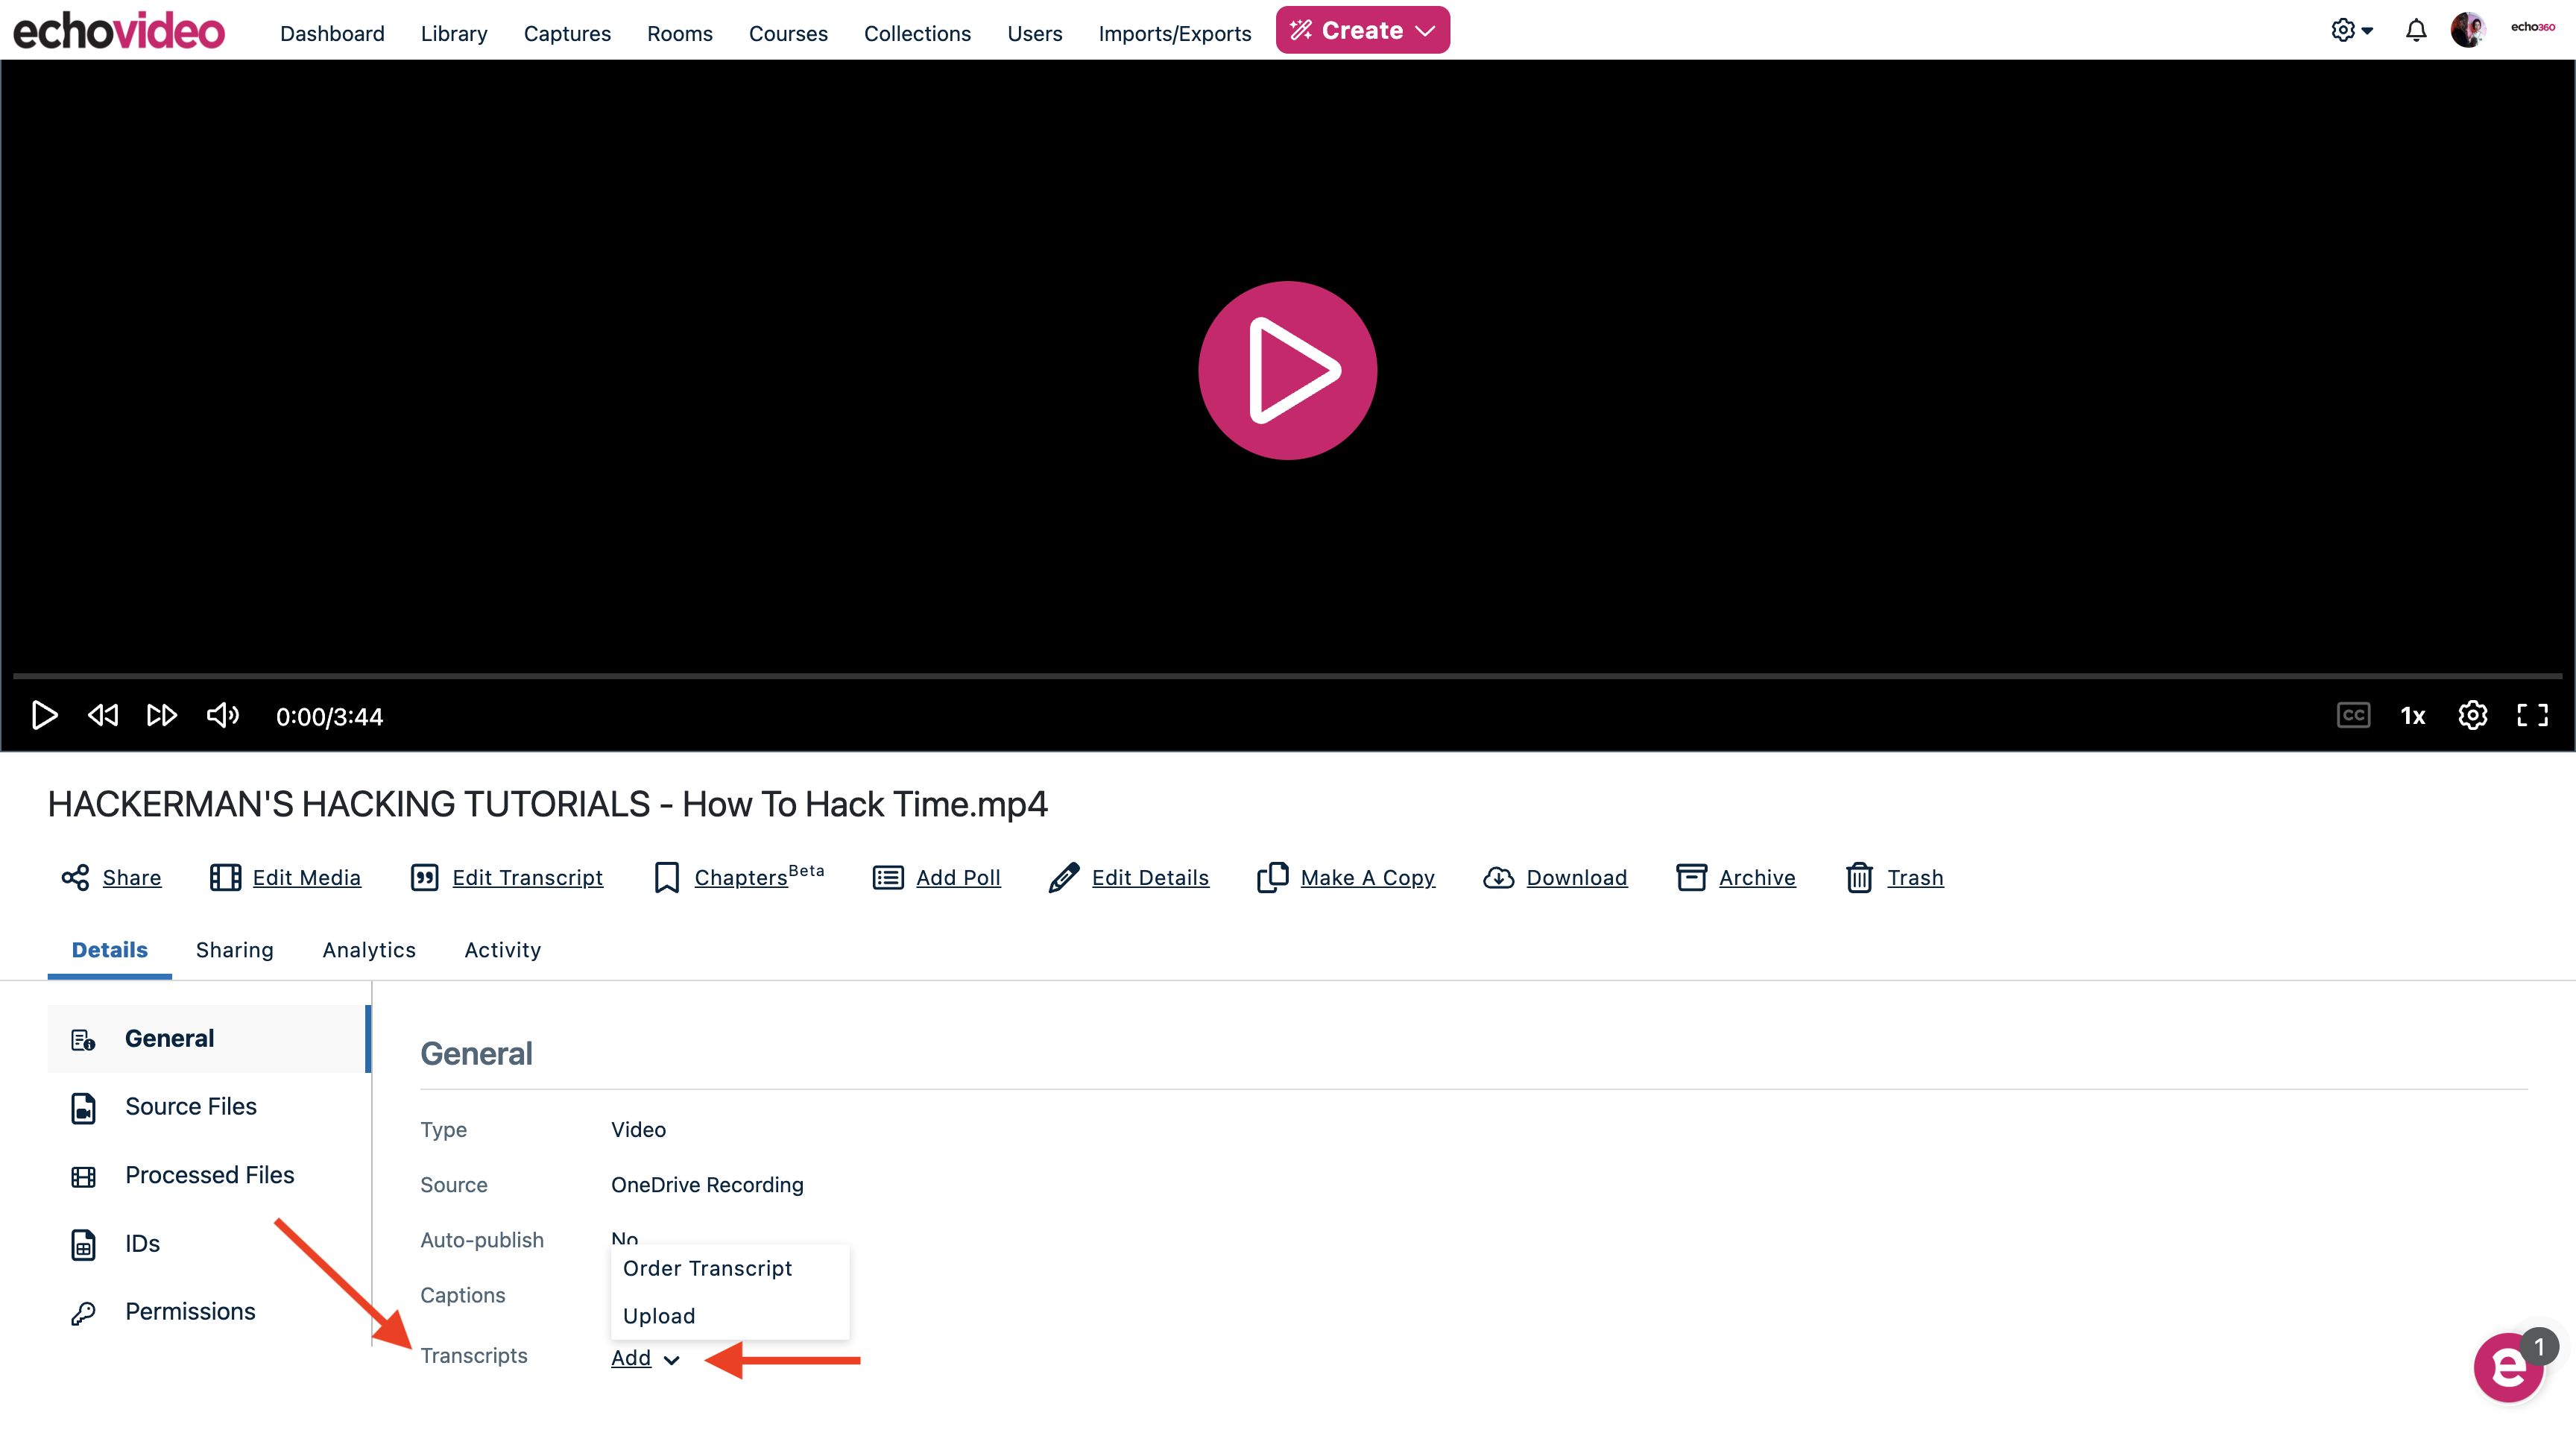
Task: Open the ChaptersBeta tool
Action: pyautogui.click(x=740, y=877)
